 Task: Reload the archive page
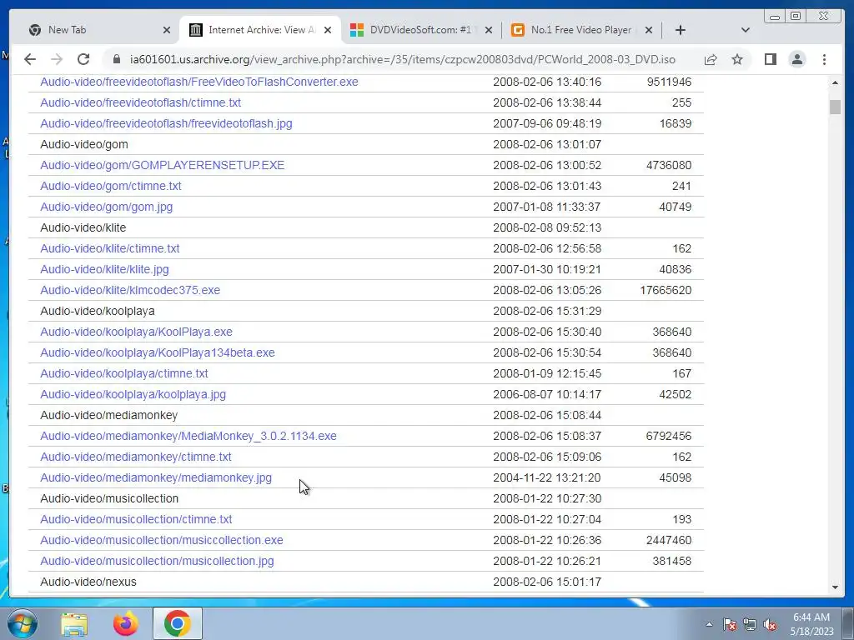tap(83, 59)
